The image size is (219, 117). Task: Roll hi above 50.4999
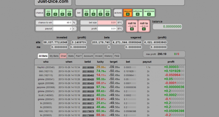pos(132,26)
